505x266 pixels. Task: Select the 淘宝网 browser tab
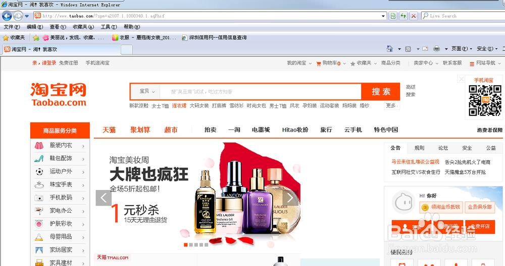pos(61,49)
